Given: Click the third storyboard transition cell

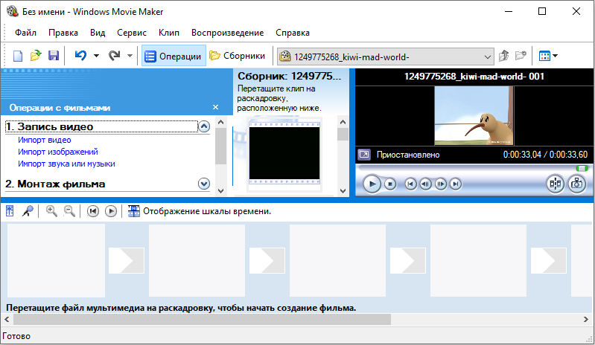Looking at the screenshot, I should (x=408, y=260).
